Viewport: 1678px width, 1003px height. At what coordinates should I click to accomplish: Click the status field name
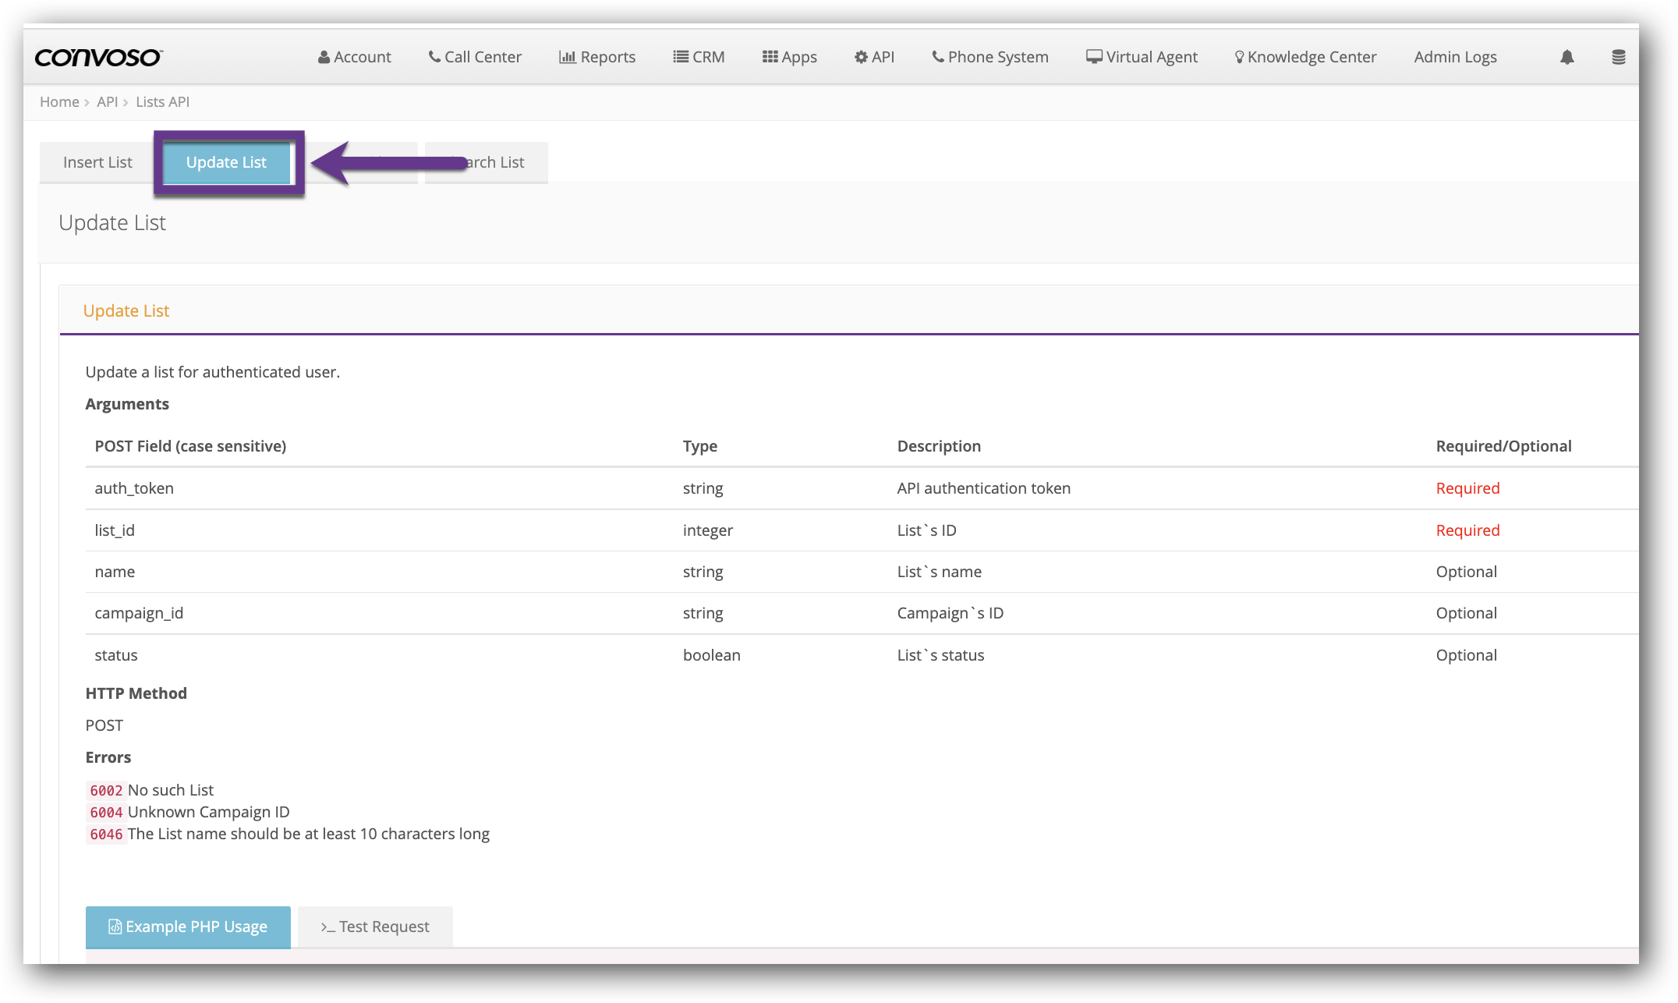pos(116,655)
